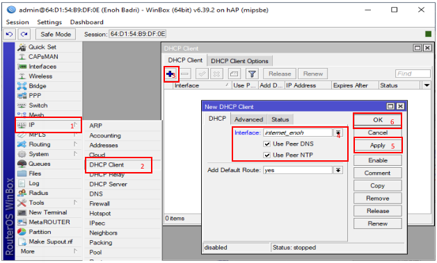Open Files in the sidebar
Screen dimensions: 437x263
[35, 173]
